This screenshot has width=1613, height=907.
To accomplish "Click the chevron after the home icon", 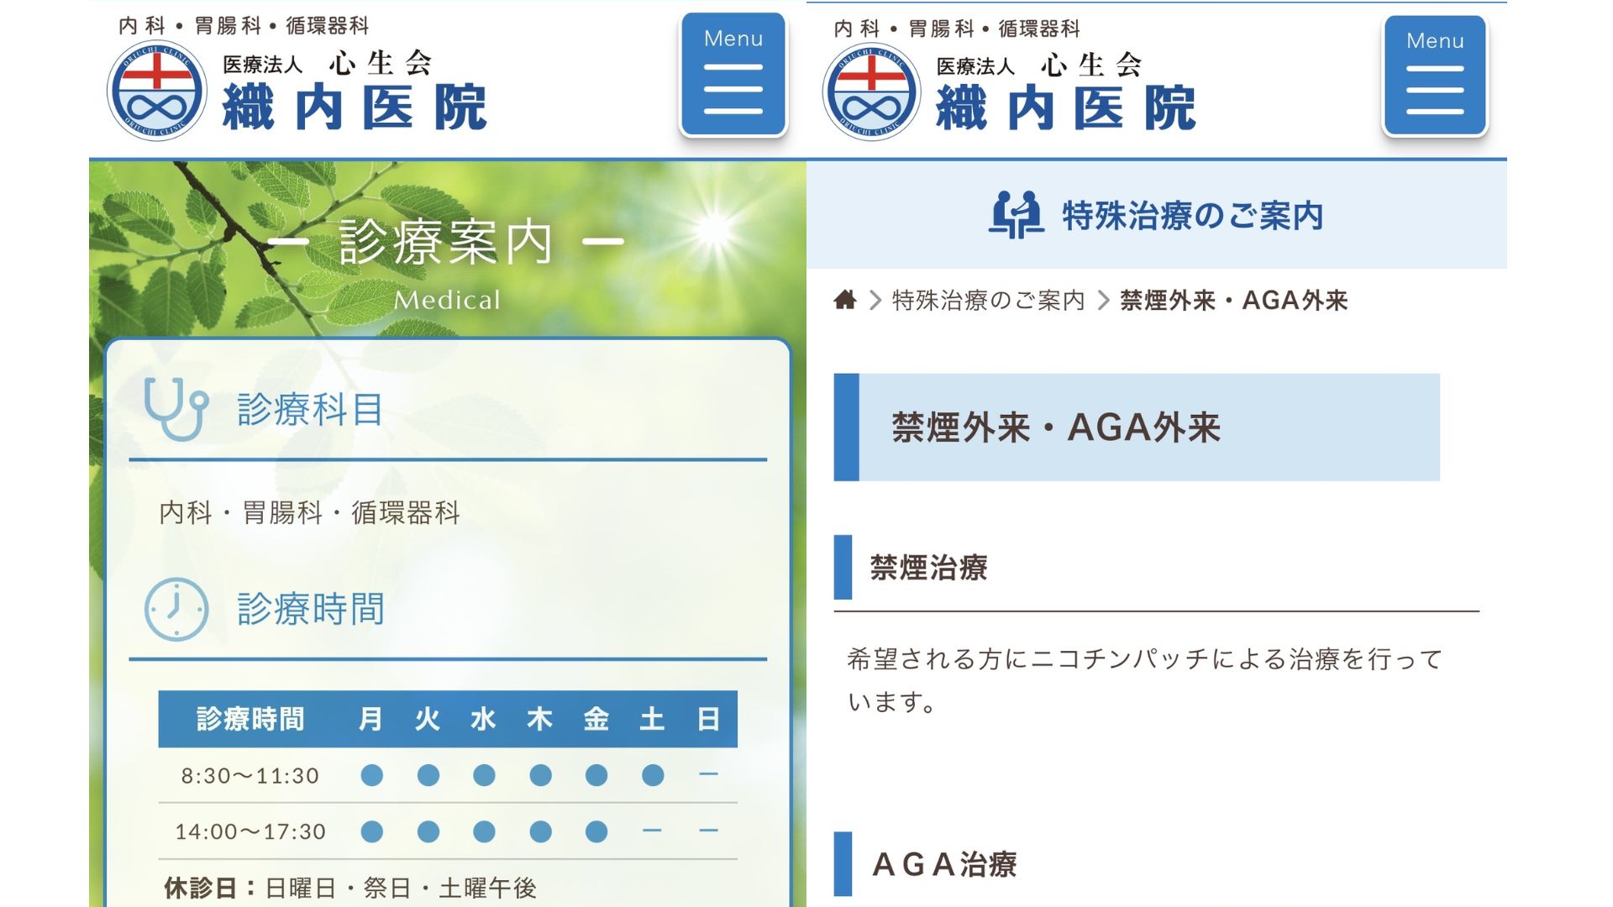I will coord(874,300).
